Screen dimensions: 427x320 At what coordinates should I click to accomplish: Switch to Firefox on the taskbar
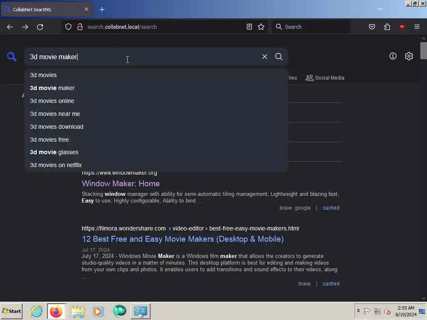coord(56,311)
